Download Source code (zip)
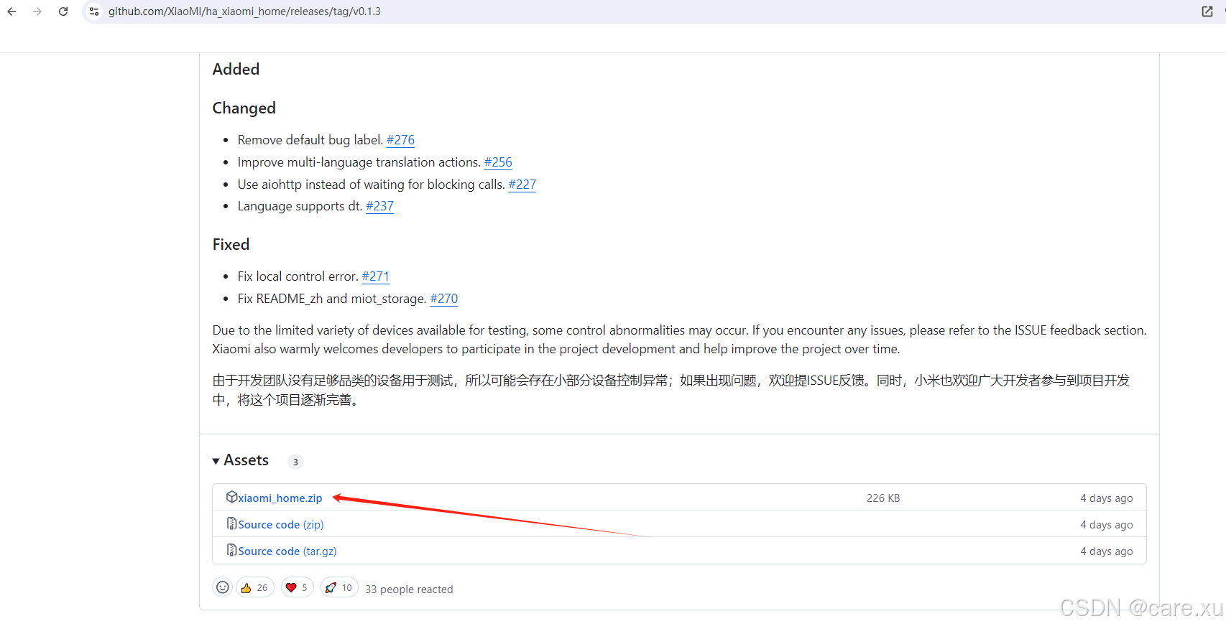The width and height of the screenshot is (1226, 629). point(281,525)
